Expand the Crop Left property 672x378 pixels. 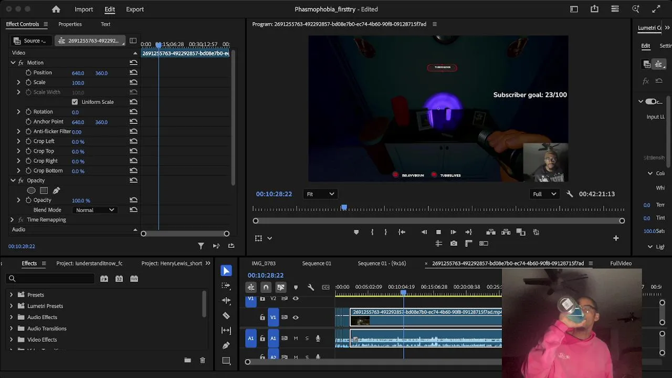(18, 141)
